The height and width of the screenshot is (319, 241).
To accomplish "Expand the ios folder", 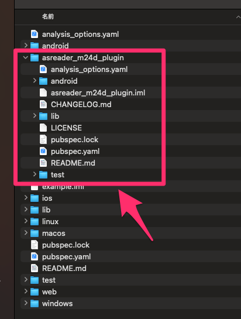I will (26, 197).
